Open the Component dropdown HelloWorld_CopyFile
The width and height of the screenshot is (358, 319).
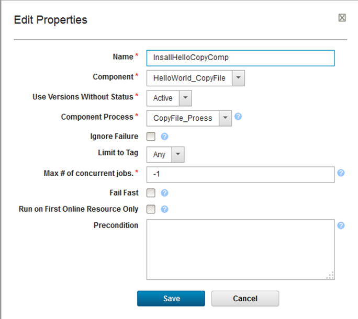(x=238, y=78)
